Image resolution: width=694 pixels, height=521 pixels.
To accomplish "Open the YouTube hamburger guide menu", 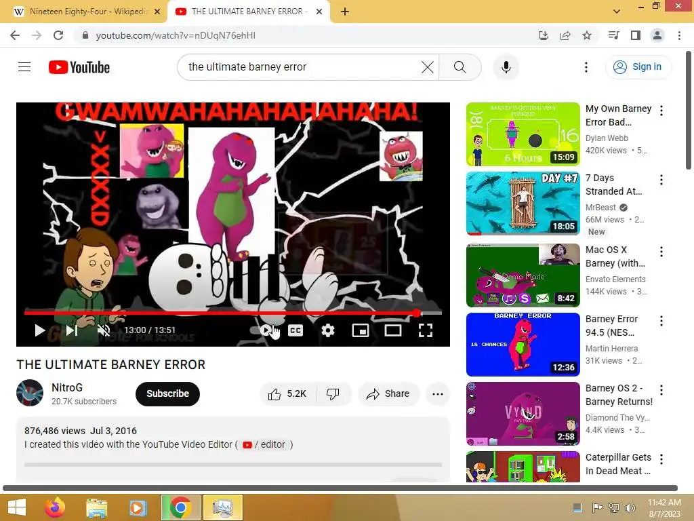I will (24, 67).
